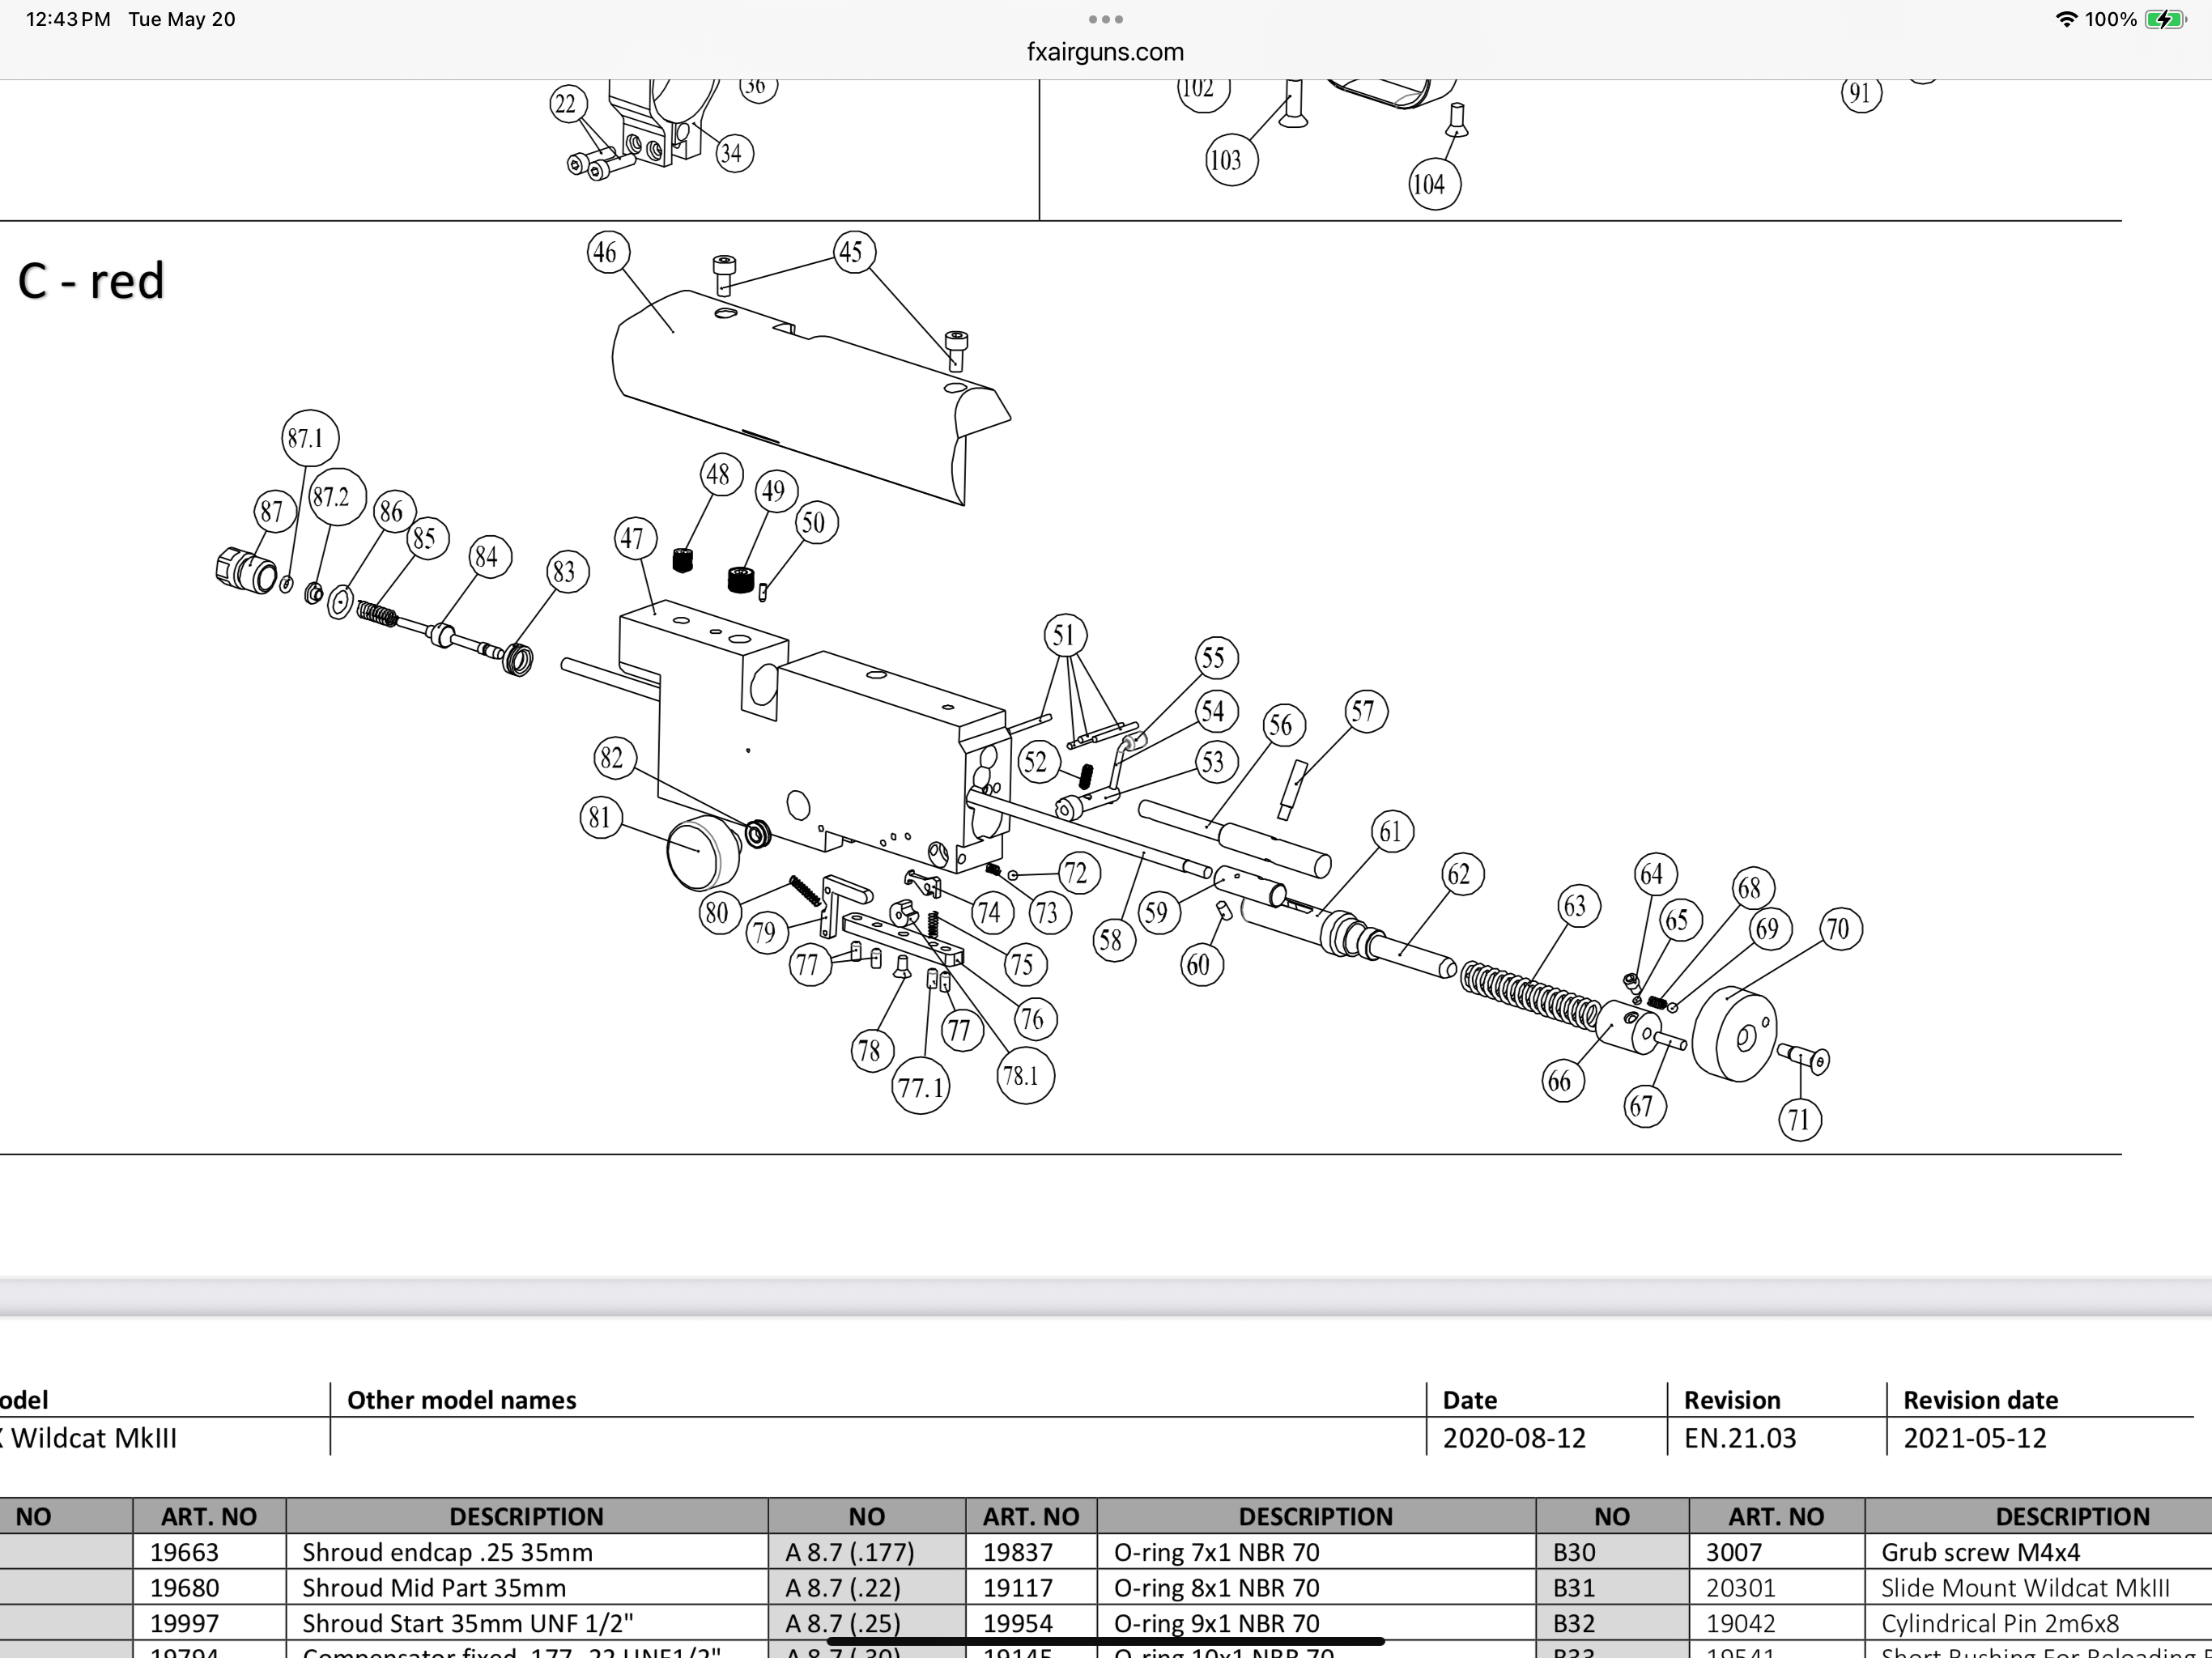This screenshot has height=1658, width=2212.
Task: Select part callout 71 bubble
Action: pyautogui.click(x=1800, y=1119)
